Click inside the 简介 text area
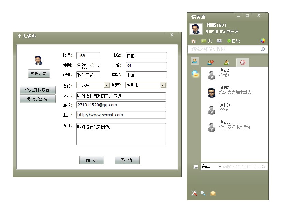303x210 pixels. coord(121,134)
